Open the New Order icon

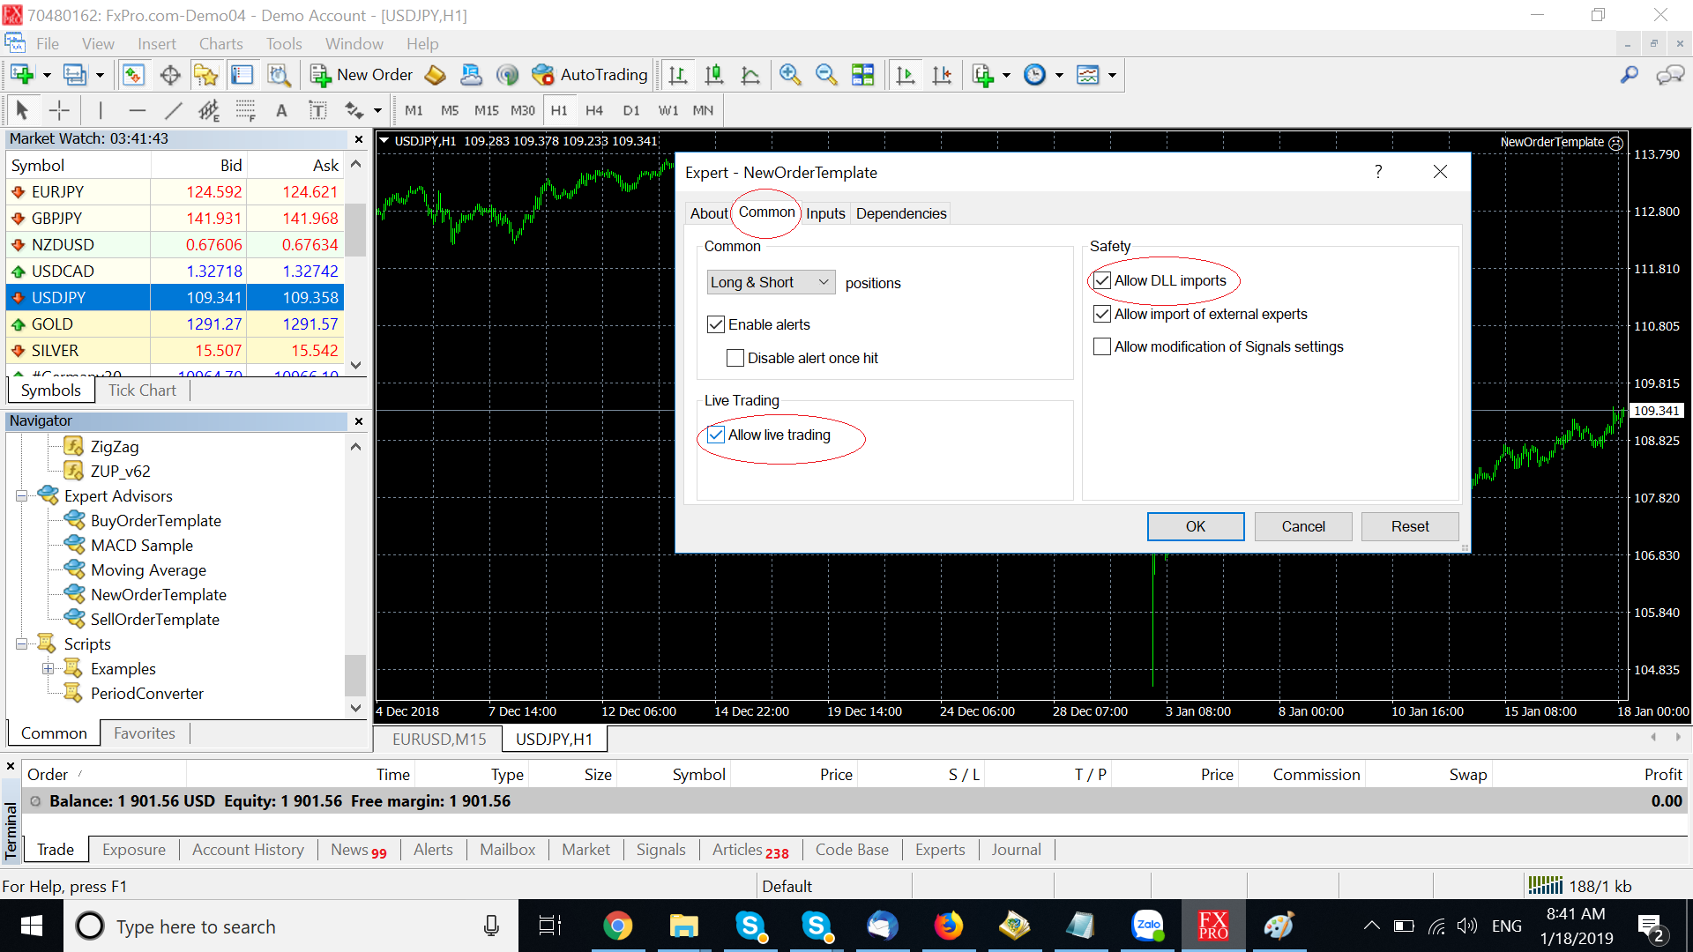coord(362,75)
